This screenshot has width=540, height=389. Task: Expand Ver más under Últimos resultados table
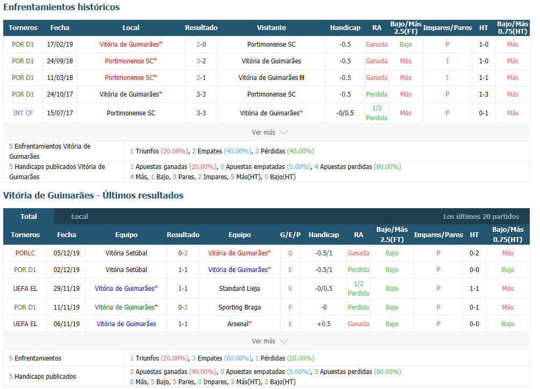[270, 341]
